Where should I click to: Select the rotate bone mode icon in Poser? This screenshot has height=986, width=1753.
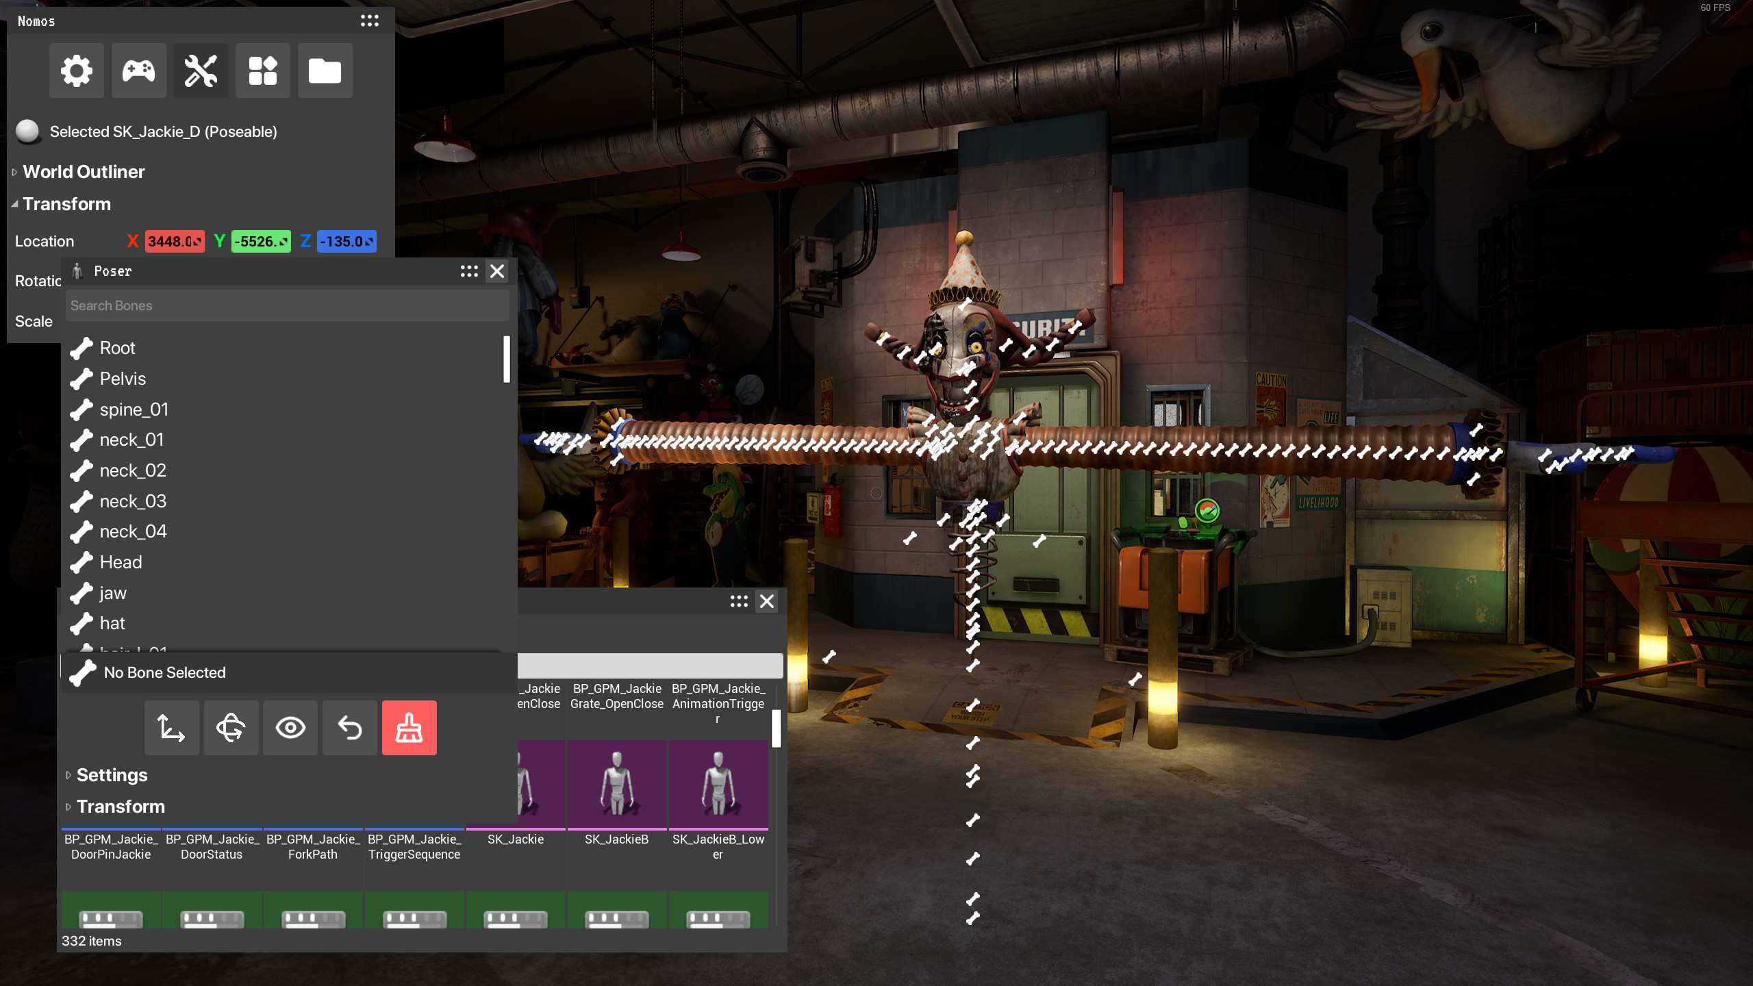[231, 728]
